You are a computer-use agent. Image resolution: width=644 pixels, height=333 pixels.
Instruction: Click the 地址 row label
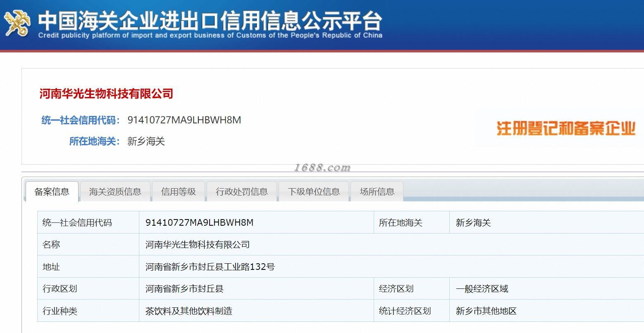pyautogui.click(x=51, y=267)
